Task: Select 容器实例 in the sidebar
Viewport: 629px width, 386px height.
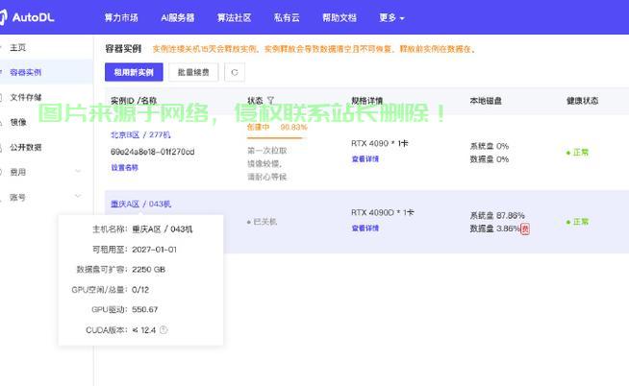Action: point(26,72)
